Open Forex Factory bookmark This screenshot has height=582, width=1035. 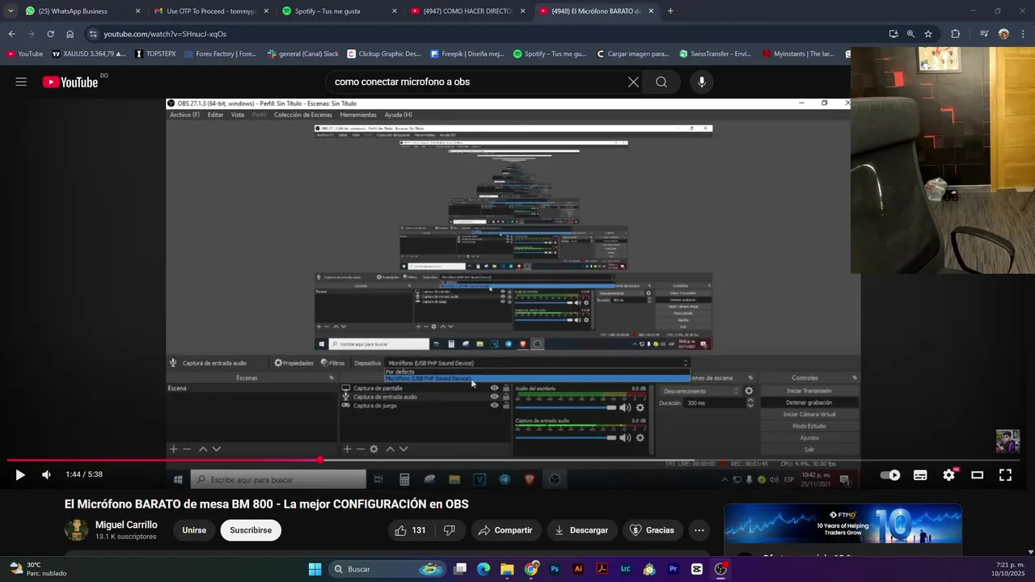pos(220,54)
